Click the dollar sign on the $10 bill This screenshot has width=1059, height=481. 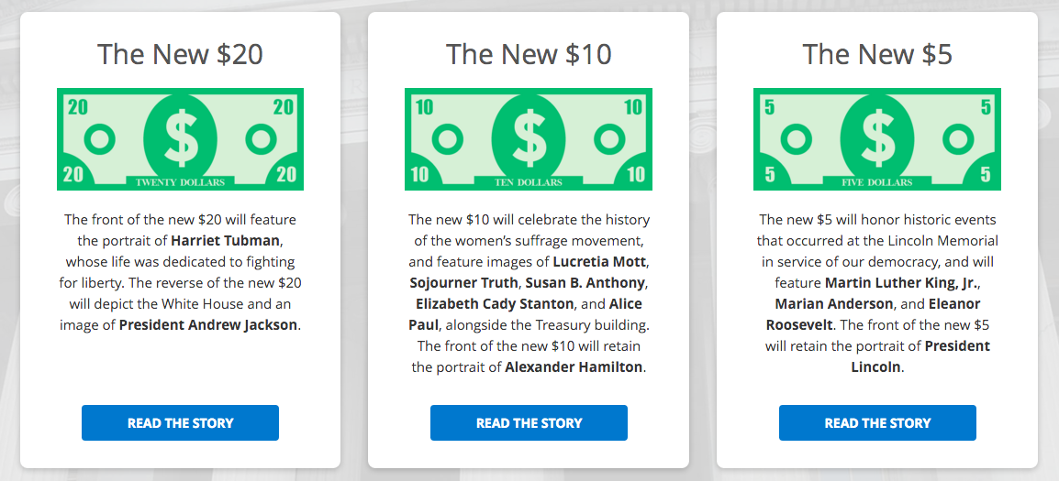(529, 138)
